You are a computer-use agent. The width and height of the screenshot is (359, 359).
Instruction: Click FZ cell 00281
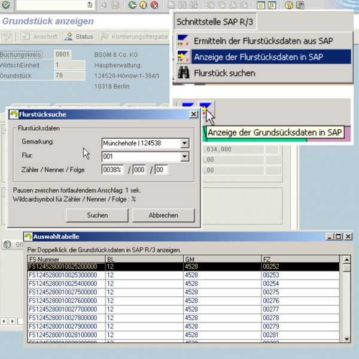pos(300,335)
